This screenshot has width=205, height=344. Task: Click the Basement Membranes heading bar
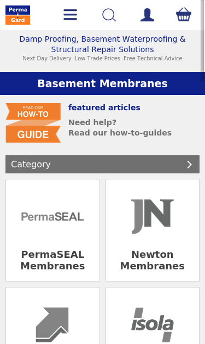[x=103, y=83]
